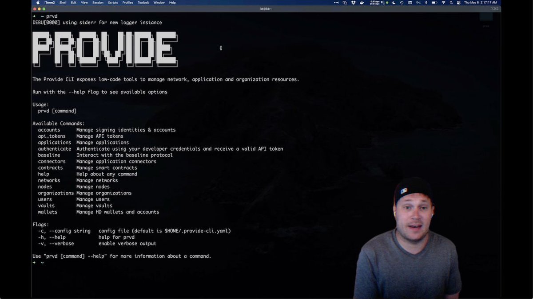533x299 pixels.
Task: Open the Shell menu
Action: pyautogui.click(x=63, y=3)
